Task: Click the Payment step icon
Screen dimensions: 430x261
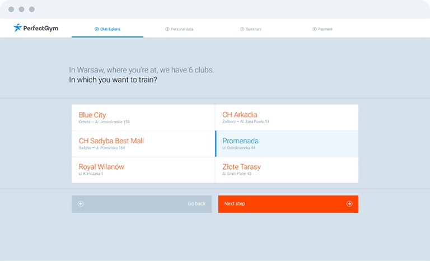Action: tap(314, 29)
